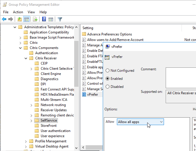Expand Citrix Client Selective node
196x151 pixels.
(x=31, y=69)
